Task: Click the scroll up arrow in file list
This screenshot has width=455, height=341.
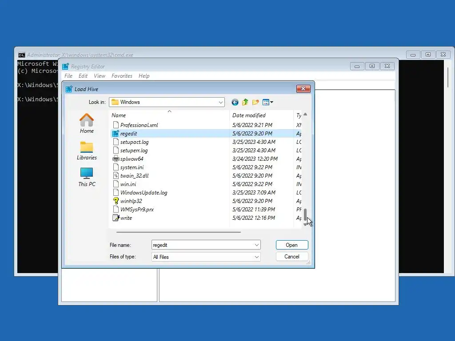Action: tap(305, 114)
